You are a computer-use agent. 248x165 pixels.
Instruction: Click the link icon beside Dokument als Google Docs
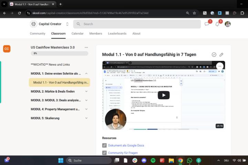click(104, 145)
